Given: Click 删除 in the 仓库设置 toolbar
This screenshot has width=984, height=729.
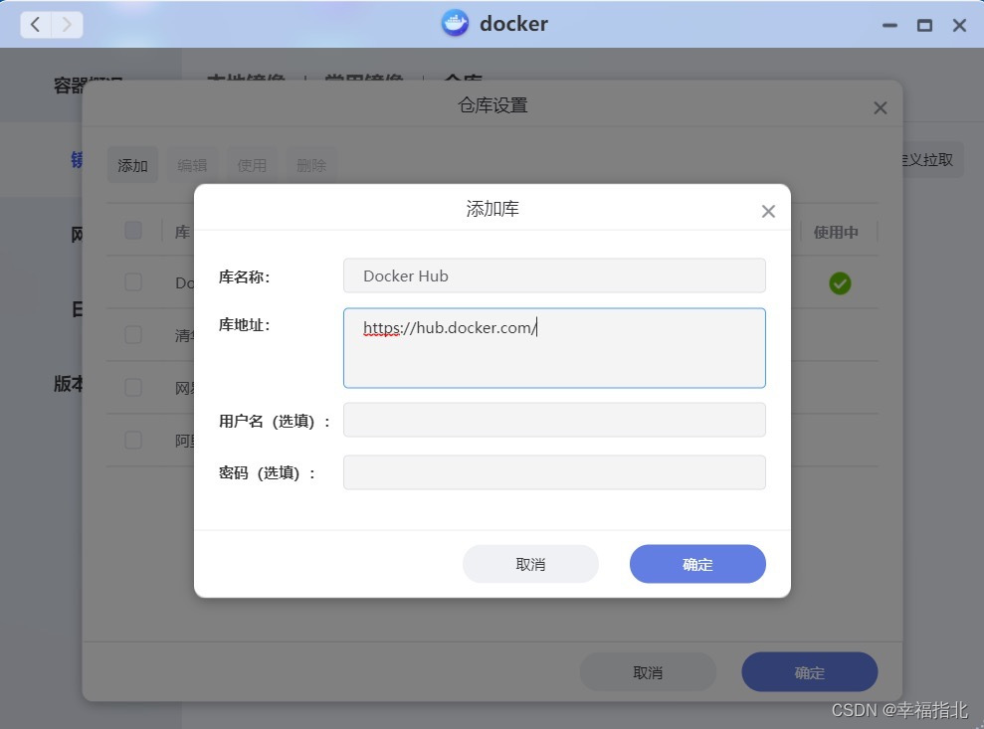Looking at the screenshot, I should 311,166.
